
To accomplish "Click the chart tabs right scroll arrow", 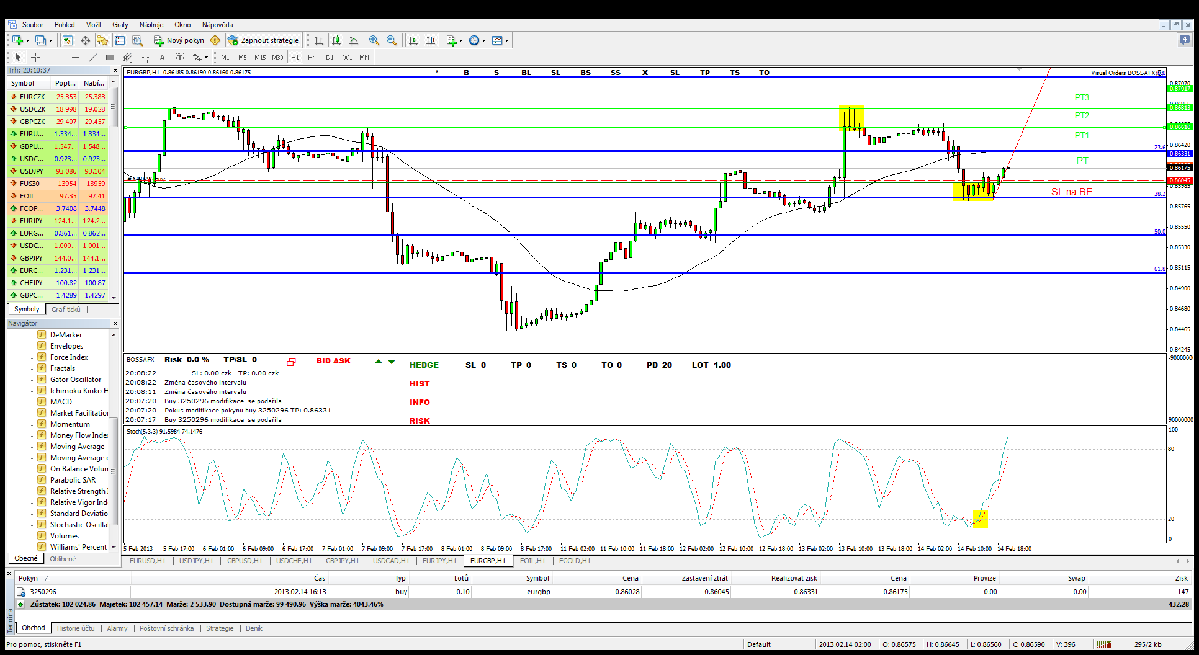I will 1187,561.
